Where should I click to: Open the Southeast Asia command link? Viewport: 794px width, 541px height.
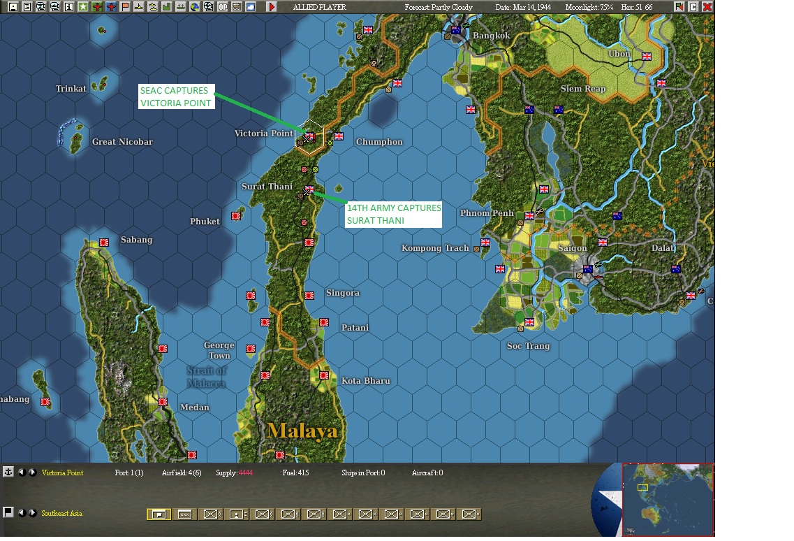click(61, 513)
